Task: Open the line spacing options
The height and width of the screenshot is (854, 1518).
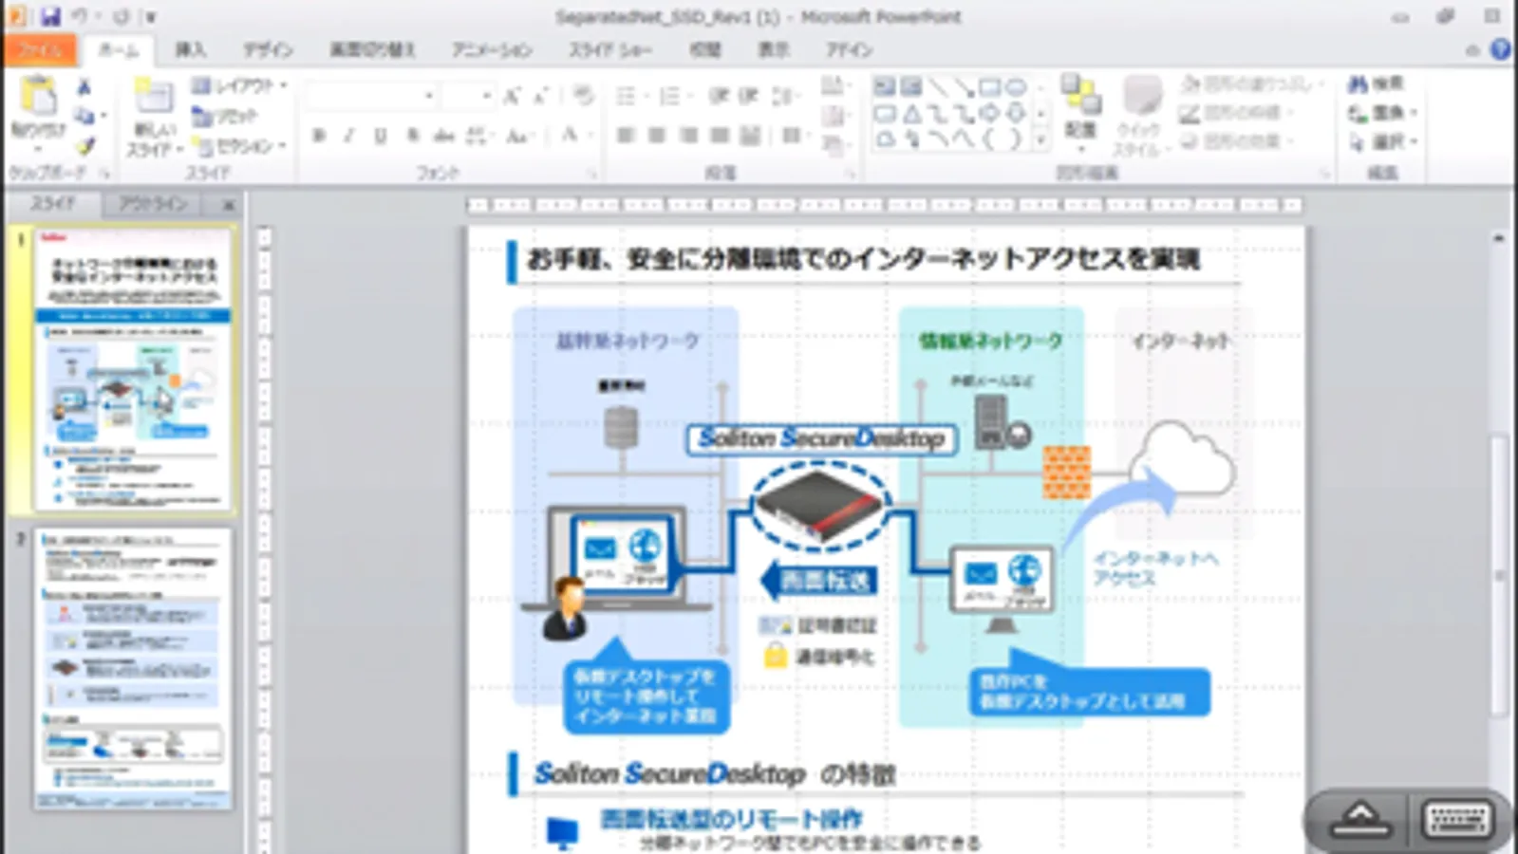Action: 784,96
